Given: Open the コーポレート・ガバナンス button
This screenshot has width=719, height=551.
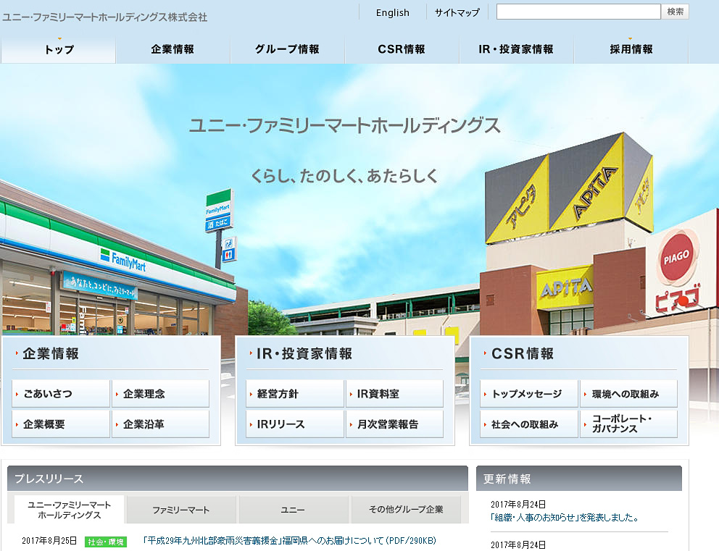Looking at the screenshot, I should (628, 424).
